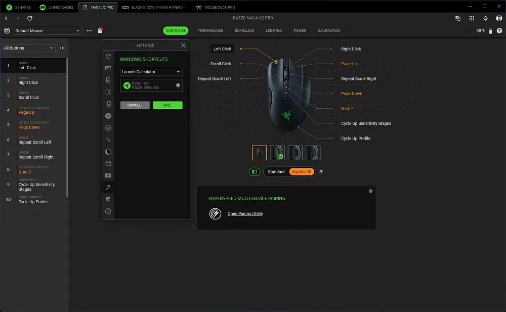Collapse the button list sidebar icon
The image size is (506, 312).
coord(62,48)
